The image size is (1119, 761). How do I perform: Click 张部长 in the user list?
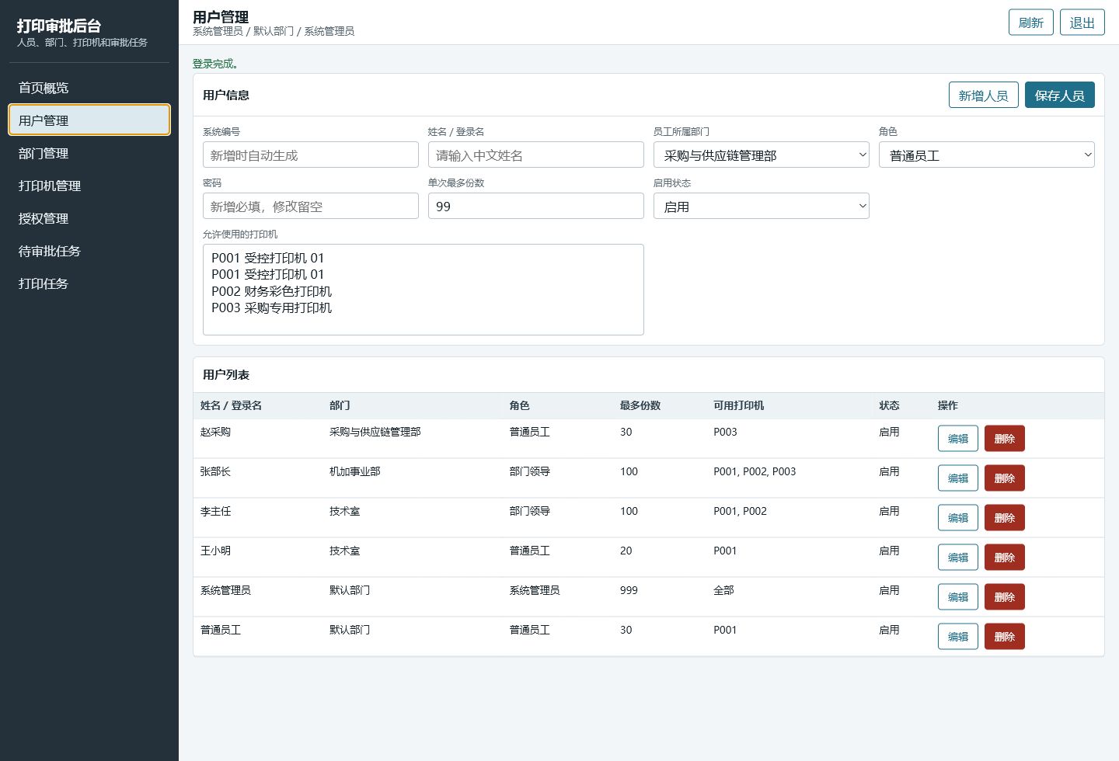215,471
